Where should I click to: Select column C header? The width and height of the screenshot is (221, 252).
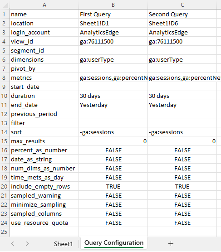[x=182, y=5]
